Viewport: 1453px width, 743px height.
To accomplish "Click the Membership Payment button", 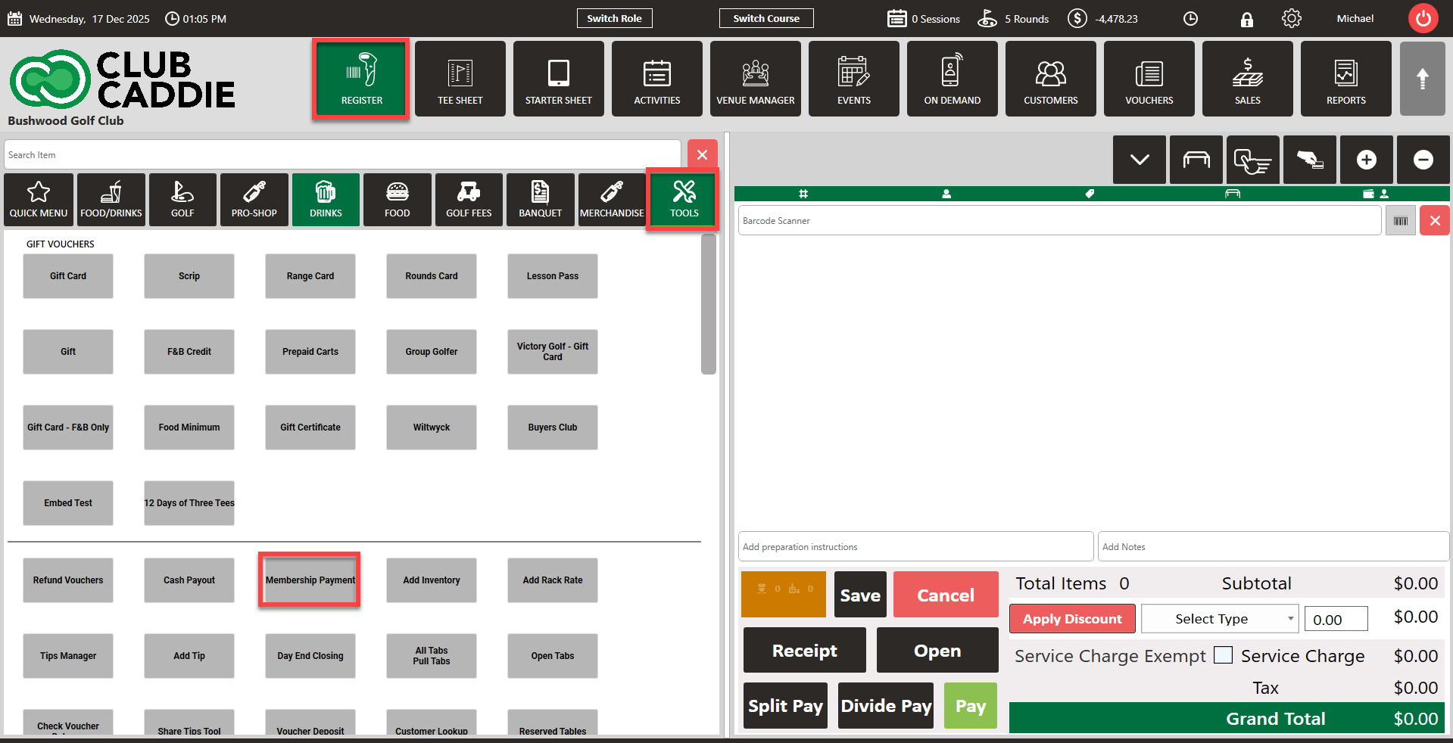I will pyautogui.click(x=310, y=580).
